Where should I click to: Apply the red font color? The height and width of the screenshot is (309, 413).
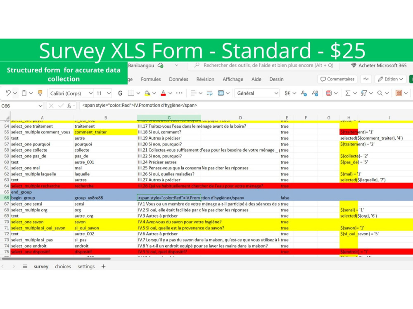(x=163, y=93)
